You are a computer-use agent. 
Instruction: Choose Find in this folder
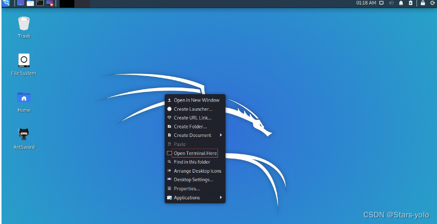point(195,162)
